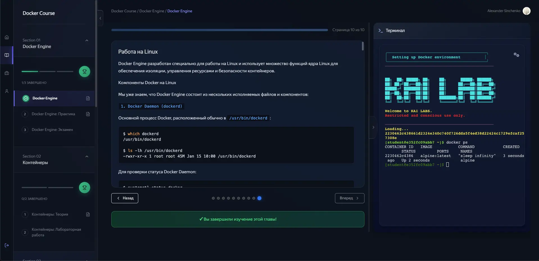
Task: Open the Home icon in the left sidebar
Action: [x=6, y=37]
